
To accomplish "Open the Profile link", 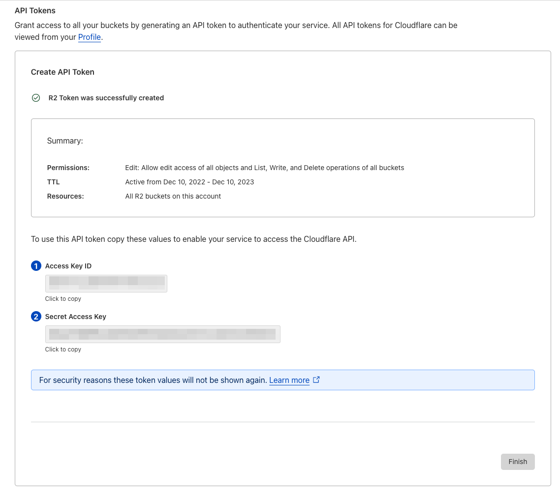I will tap(89, 37).
